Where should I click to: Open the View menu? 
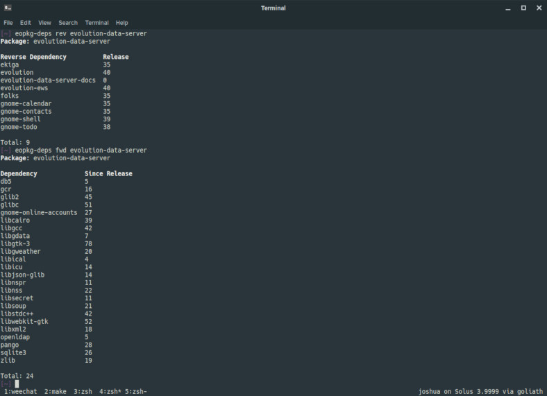pos(44,23)
